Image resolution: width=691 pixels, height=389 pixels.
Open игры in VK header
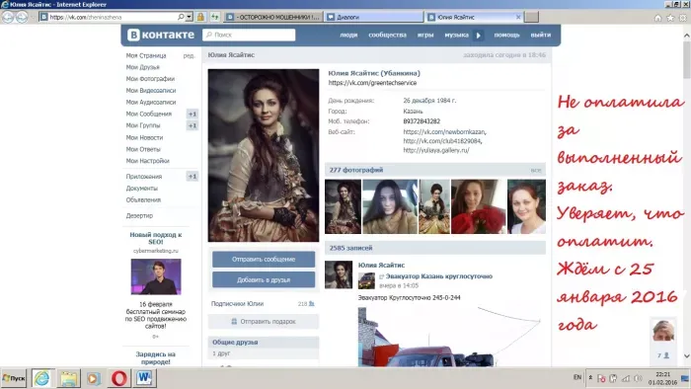point(425,35)
